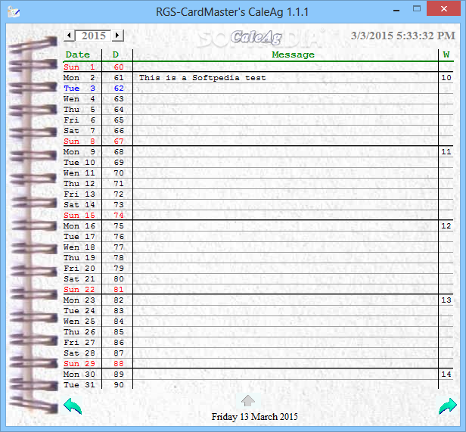Select the Mon 9 date entry

tap(79, 152)
